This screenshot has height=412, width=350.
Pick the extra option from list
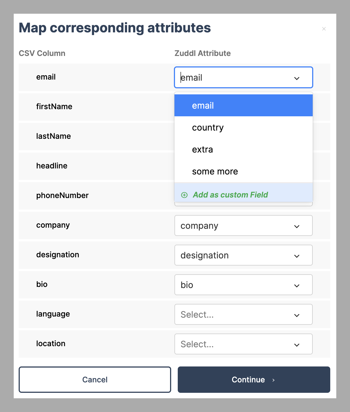click(244, 149)
